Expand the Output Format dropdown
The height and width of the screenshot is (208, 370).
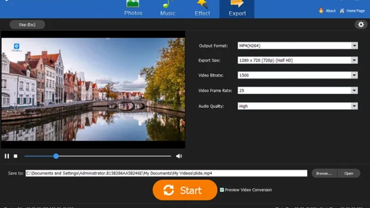[354, 45]
